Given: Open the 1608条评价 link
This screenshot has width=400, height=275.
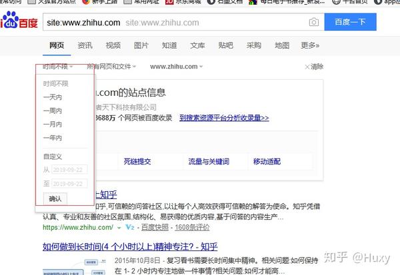Looking at the screenshot, I should click(192, 227).
